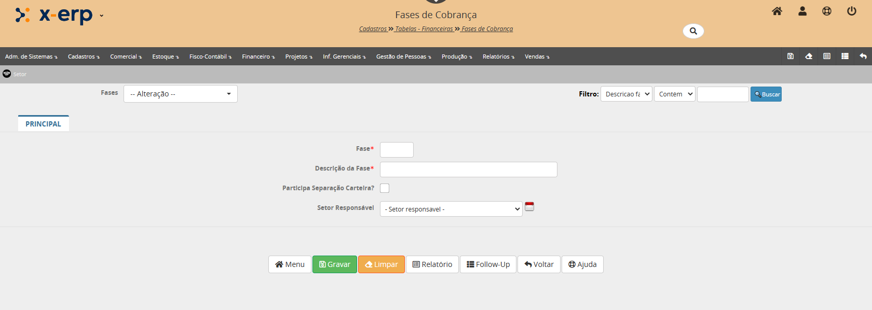Image resolution: width=872 pixels, height=310 pixels.
Task: Select the PRINCIPAL tab
Action: point(43,124)
